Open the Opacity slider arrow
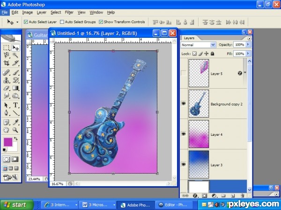This screenshot has height=210, width=281. pyautogui.click(x=248, y=44)
